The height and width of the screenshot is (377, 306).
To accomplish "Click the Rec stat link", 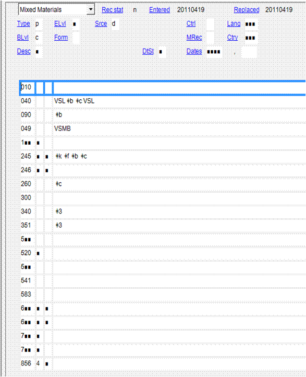I will (112, 10).
